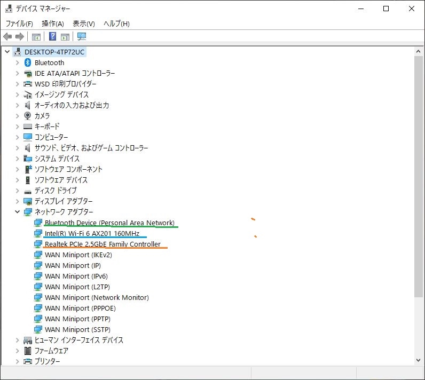425x380 pixels.
Task: Expand the ファームウェア category
Action: 17,351
